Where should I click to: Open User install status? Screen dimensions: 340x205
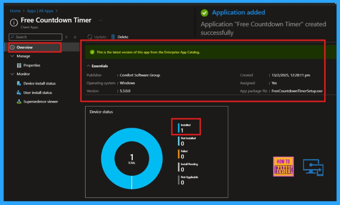[x=38, y=92]
